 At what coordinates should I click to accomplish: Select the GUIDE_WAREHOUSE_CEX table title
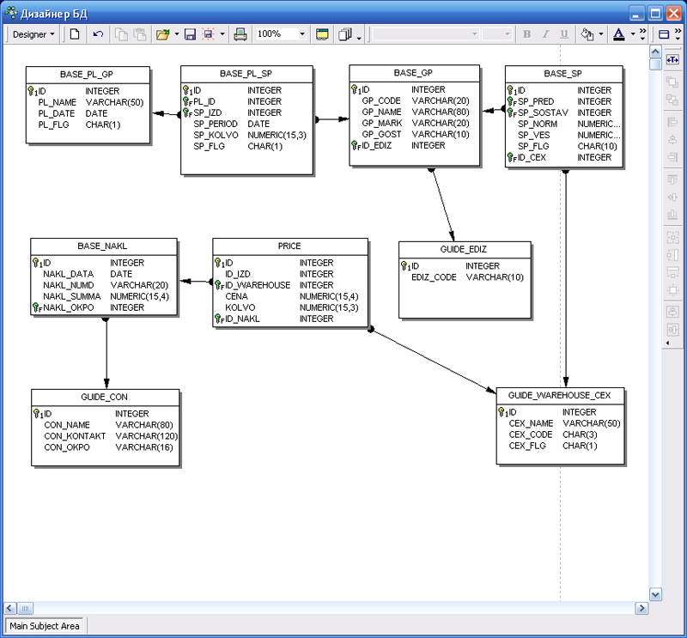pyautogui.click(x=560, y=395)
